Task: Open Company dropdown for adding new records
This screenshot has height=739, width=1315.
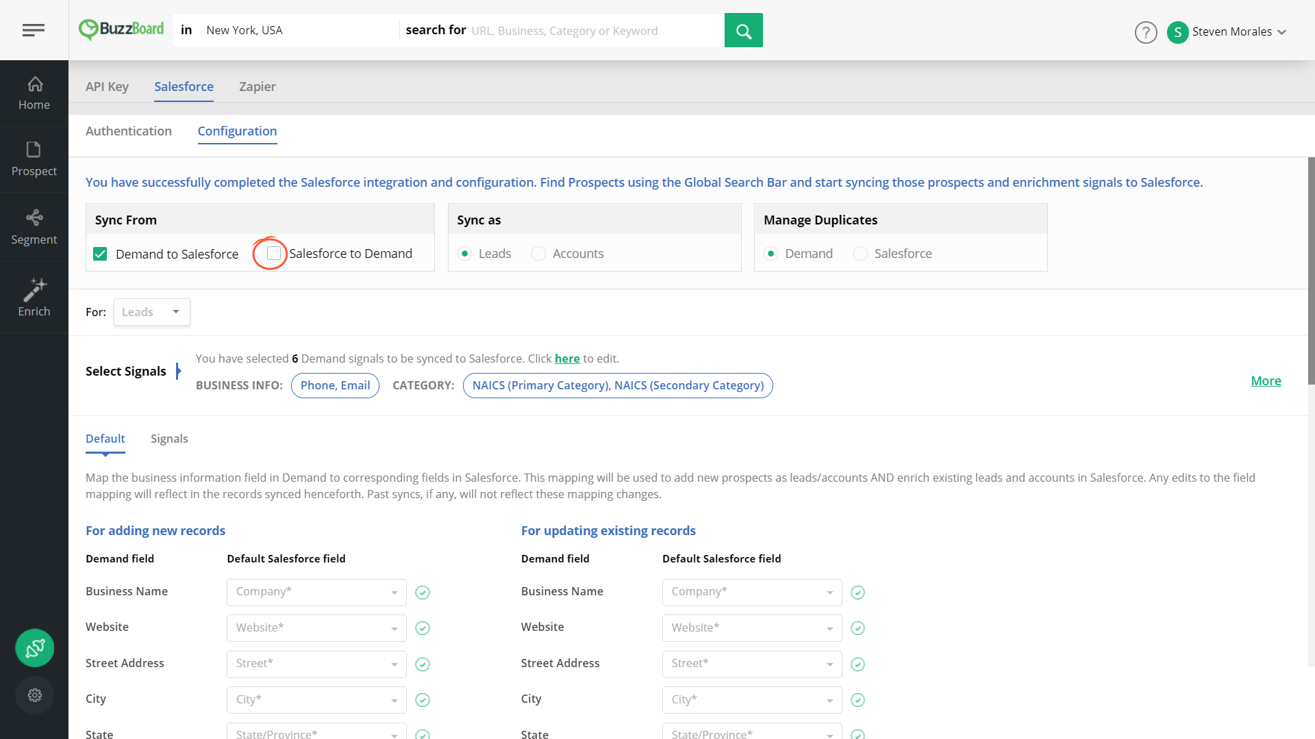Action: click(x=316, y=593)
